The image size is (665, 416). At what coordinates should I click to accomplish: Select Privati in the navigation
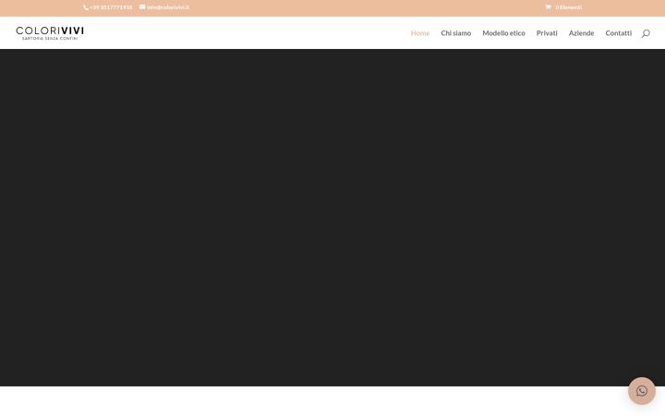[547, 33]
